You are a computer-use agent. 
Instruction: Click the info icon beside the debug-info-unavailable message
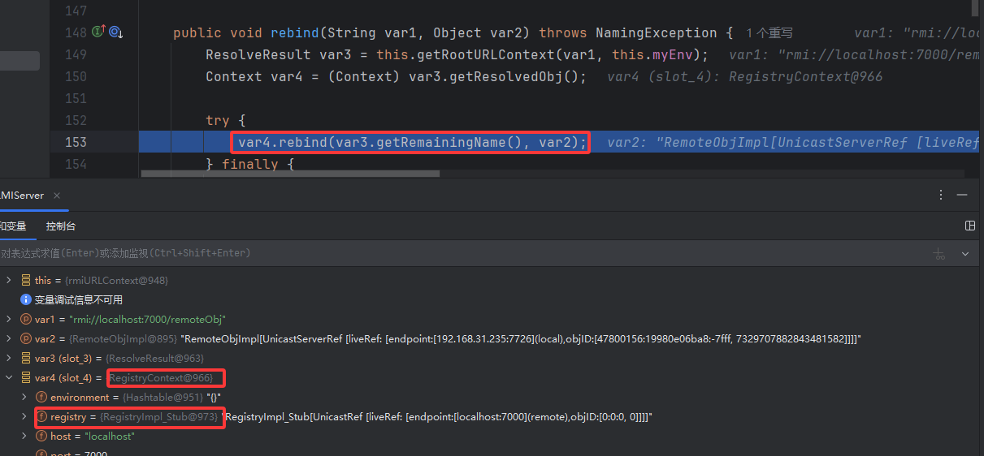pos(25,299)
